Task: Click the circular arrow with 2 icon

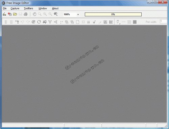Action: pyautogui.click(x=33, y=22)
